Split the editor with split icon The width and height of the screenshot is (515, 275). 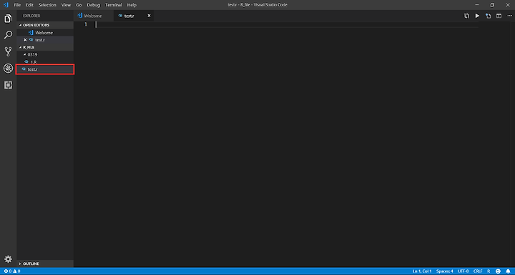coord(499,16)
